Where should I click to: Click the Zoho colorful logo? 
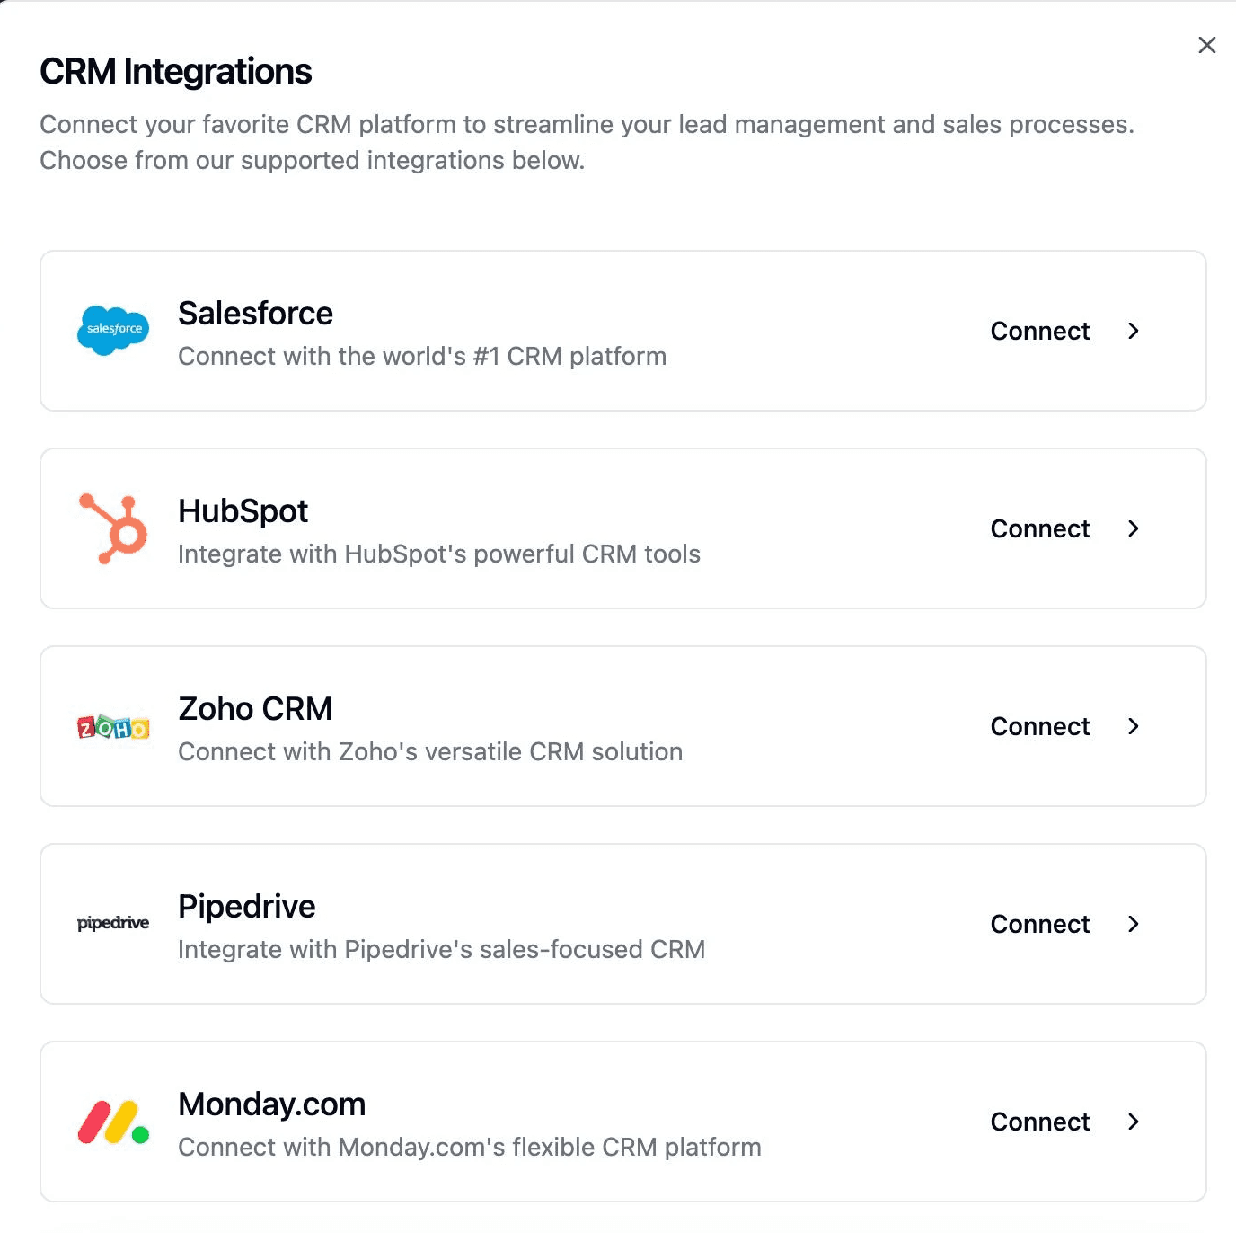[113, 727]
